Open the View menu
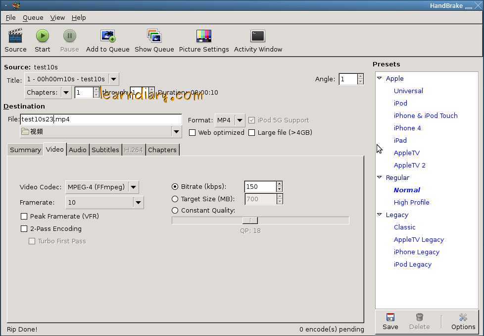 pos(57,18)
